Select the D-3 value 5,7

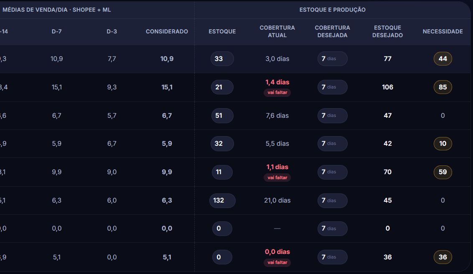point(112,115)
